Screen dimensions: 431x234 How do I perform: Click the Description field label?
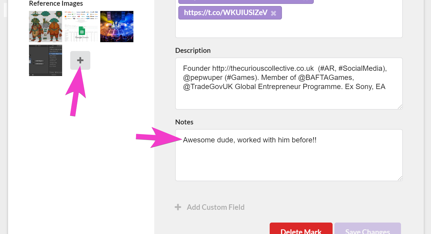(193, 50)
